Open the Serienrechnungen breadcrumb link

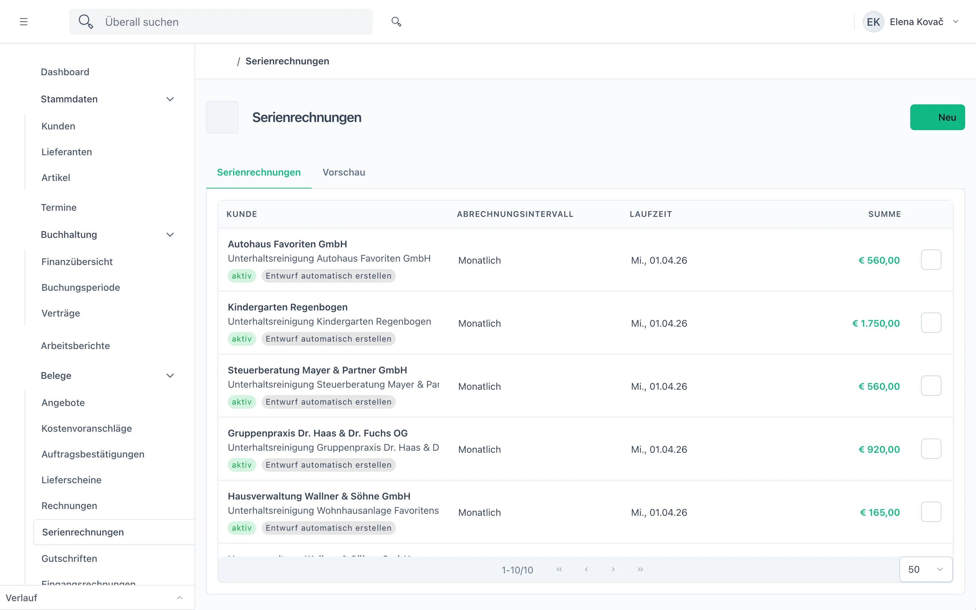287,61
